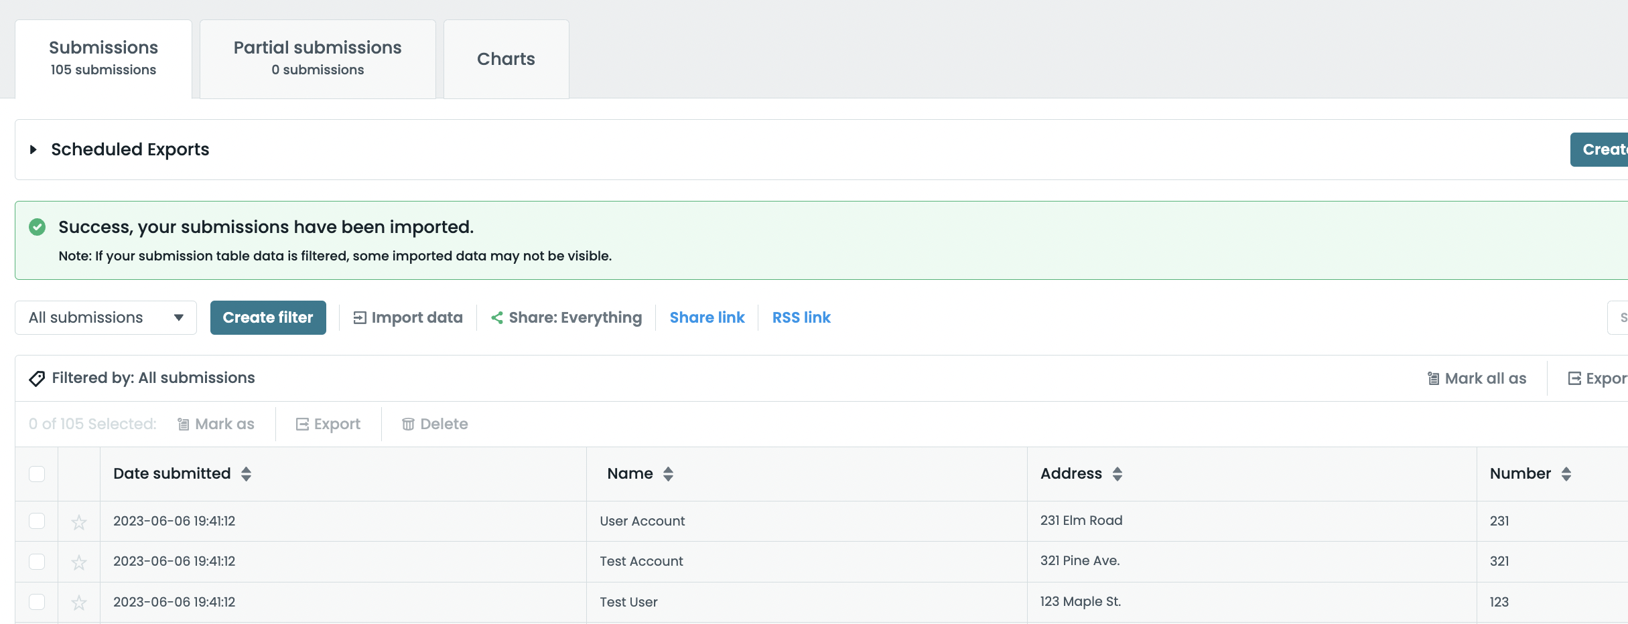
Task: Open the RSS link
Action: pyautogui.click(x=801, y=317)
